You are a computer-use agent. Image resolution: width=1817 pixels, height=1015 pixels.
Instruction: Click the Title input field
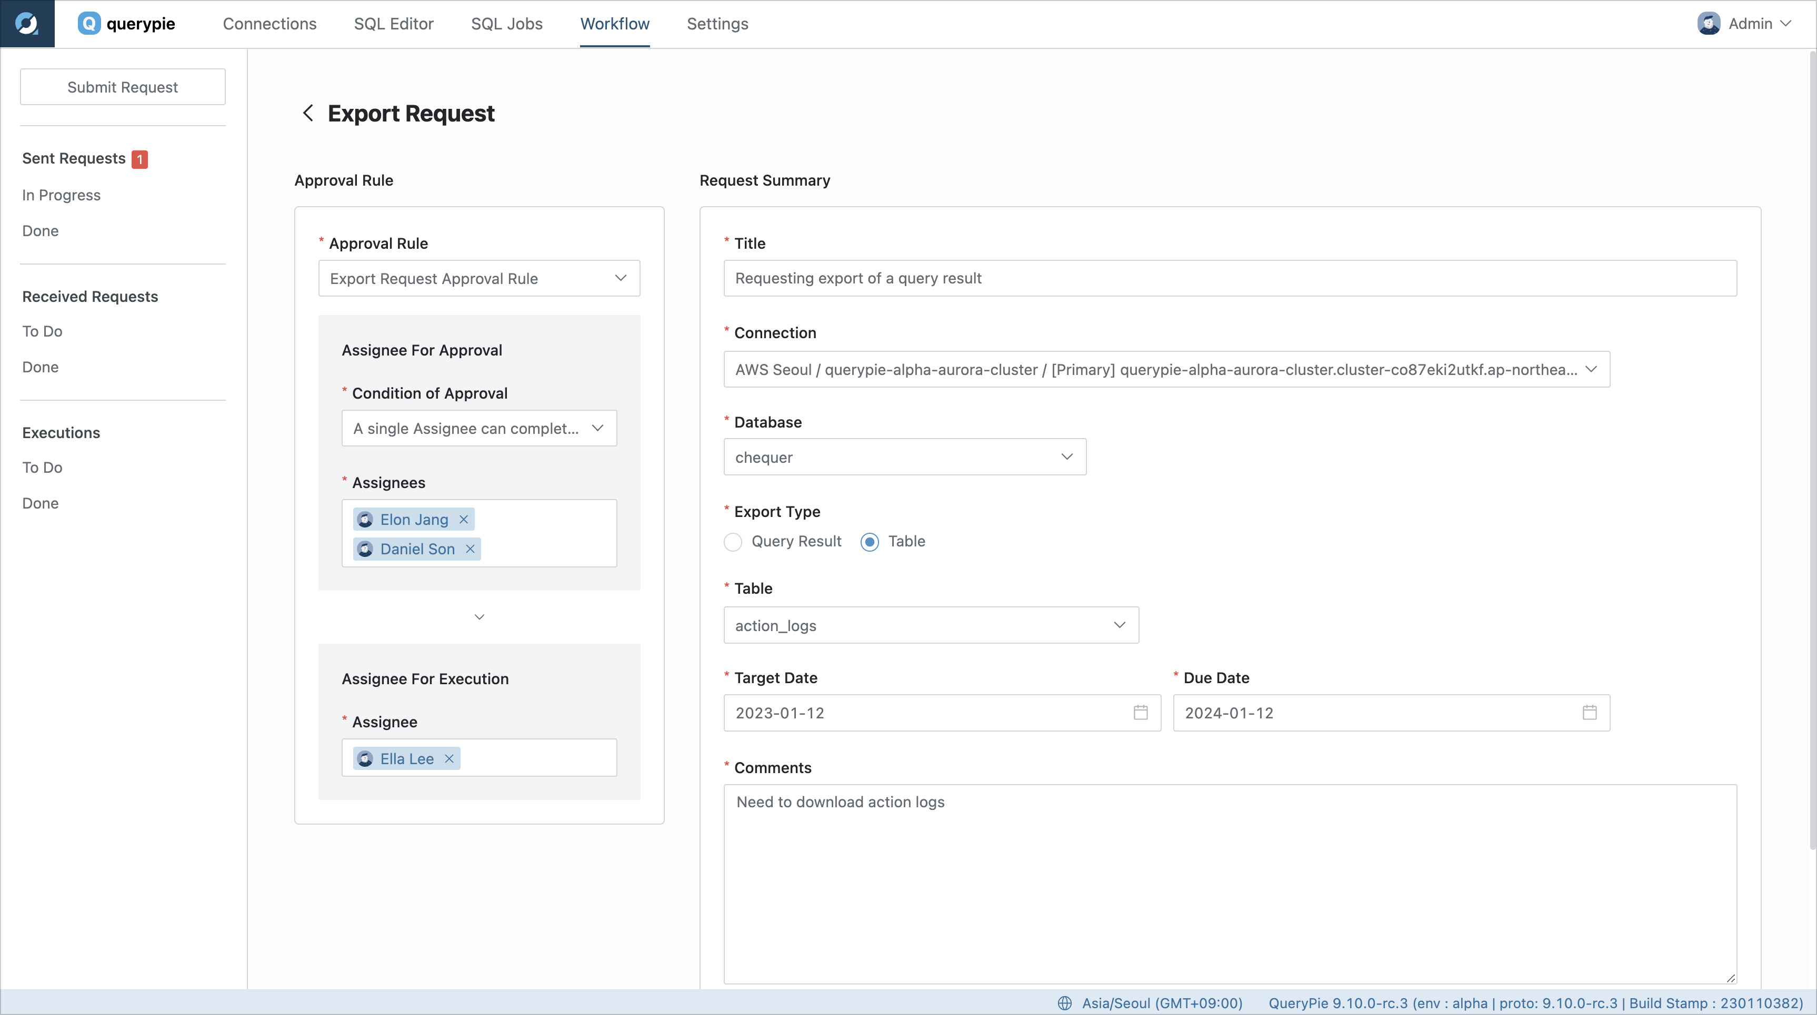point(1230,278)
